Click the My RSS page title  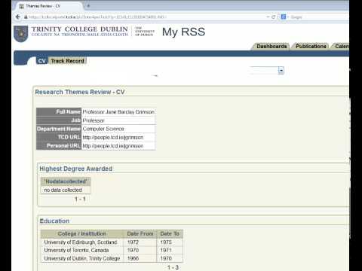point(183,32)
